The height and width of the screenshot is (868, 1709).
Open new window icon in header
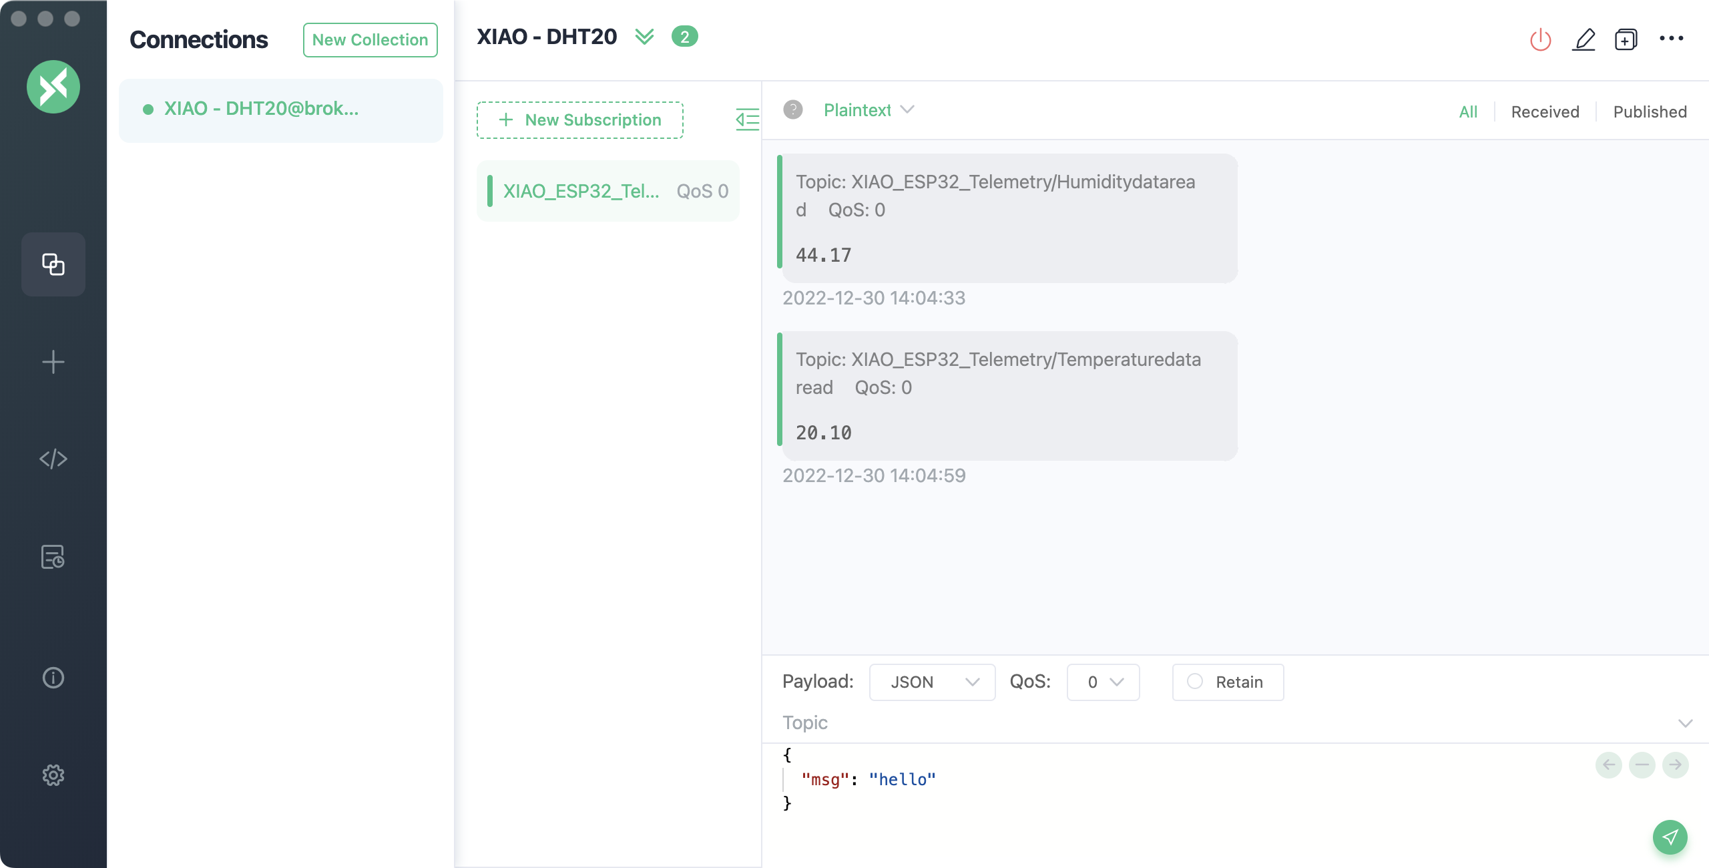tap(1626, 39)
